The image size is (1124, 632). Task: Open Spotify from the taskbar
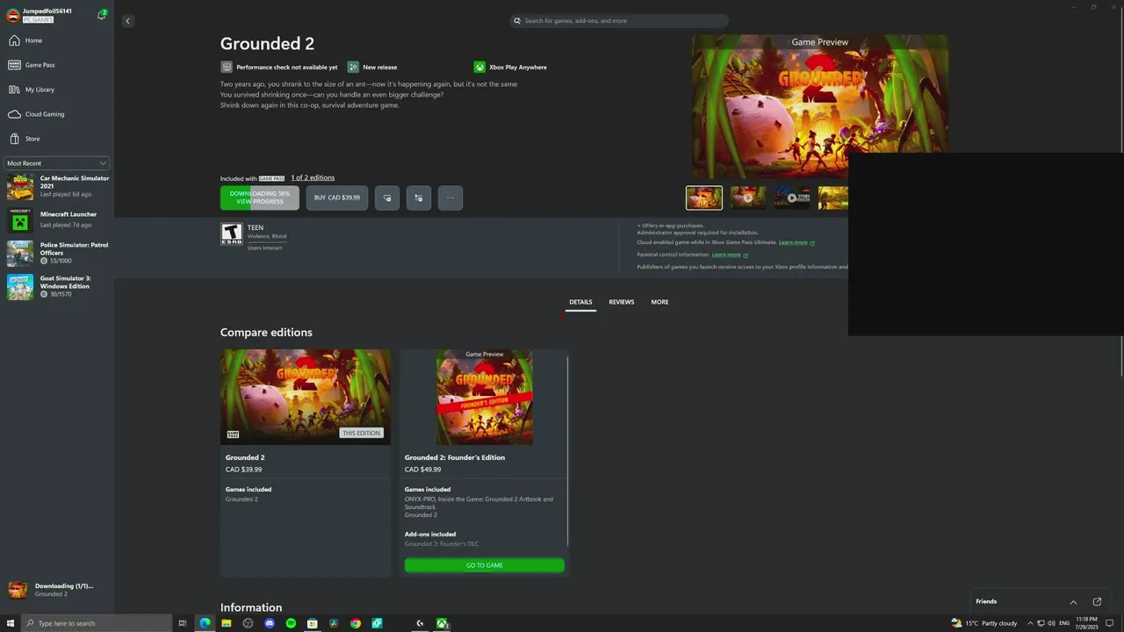[291, 623]
